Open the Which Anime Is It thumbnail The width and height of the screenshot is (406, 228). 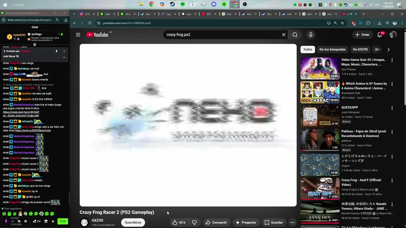tap(320, 92)
